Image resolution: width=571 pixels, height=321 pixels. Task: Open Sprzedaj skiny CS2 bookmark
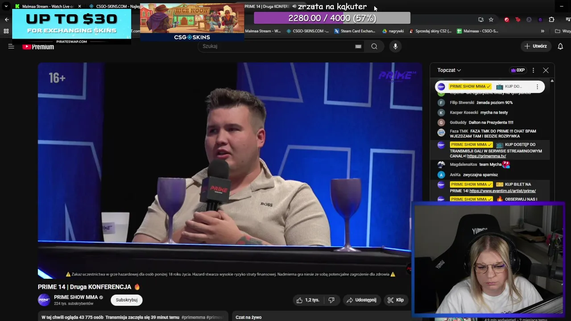(x=430, y=31)
